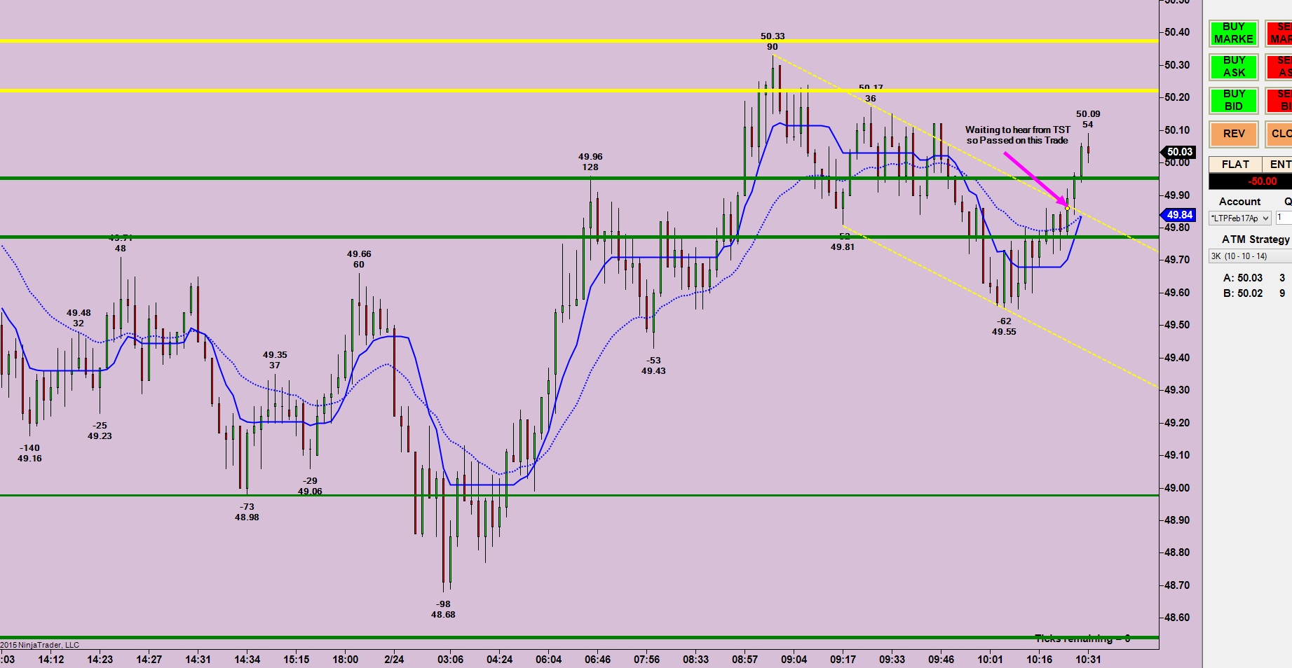Click the 49.43 swing low label
1292x668 pixels.
(653, 371)
